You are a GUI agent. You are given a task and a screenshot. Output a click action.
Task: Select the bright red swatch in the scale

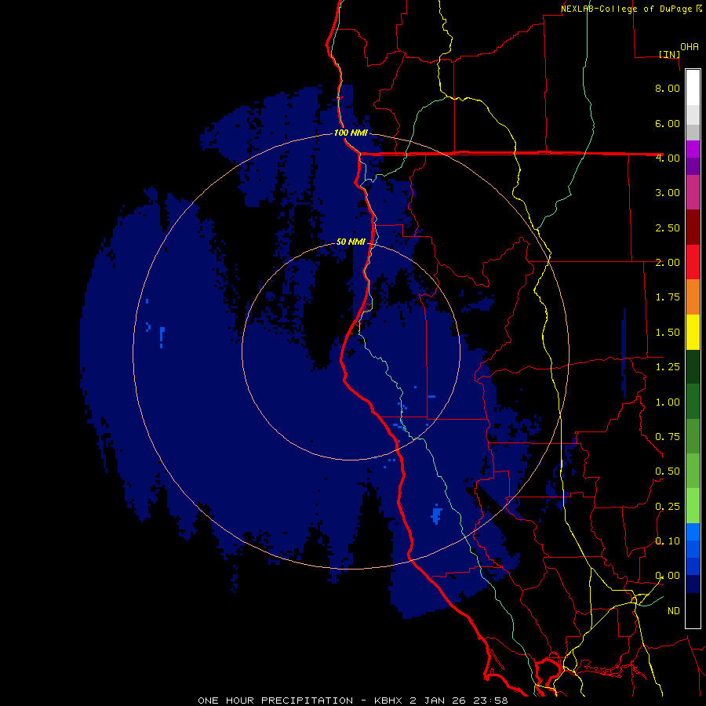click(693, 263)
